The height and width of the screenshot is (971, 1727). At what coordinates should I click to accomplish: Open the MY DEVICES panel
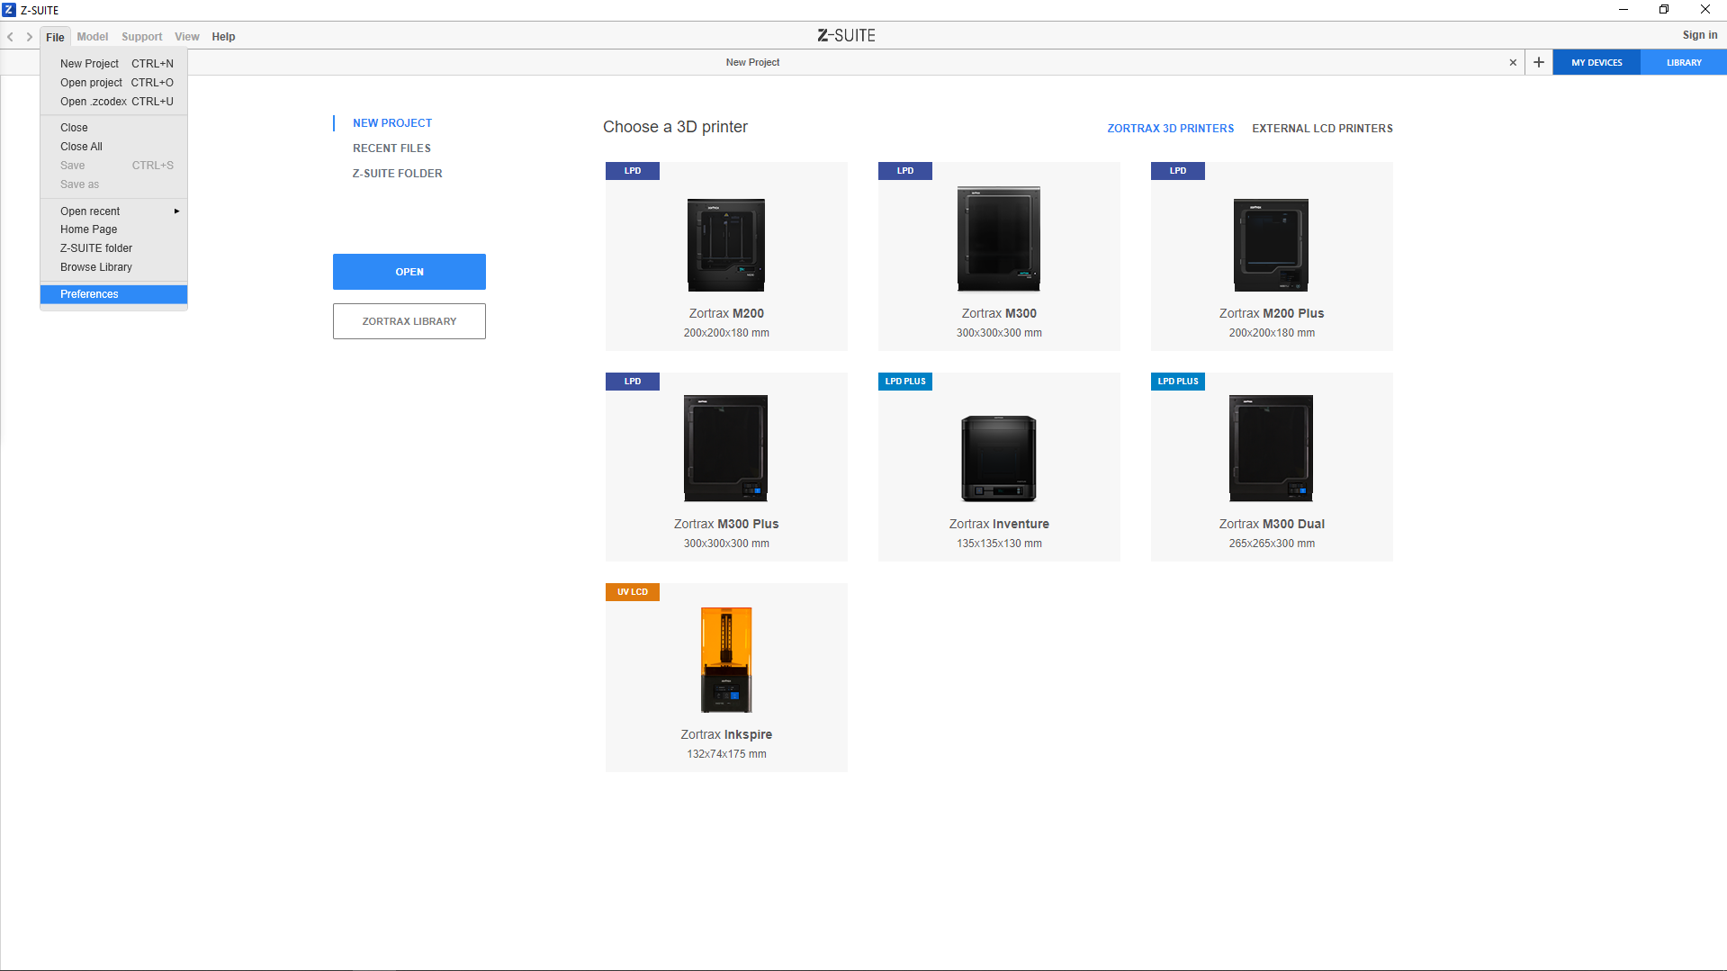(x=1597, y=62)
